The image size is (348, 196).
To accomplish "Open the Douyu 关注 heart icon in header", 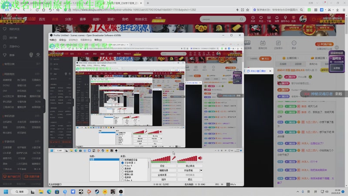I will (x=261, y=19).
